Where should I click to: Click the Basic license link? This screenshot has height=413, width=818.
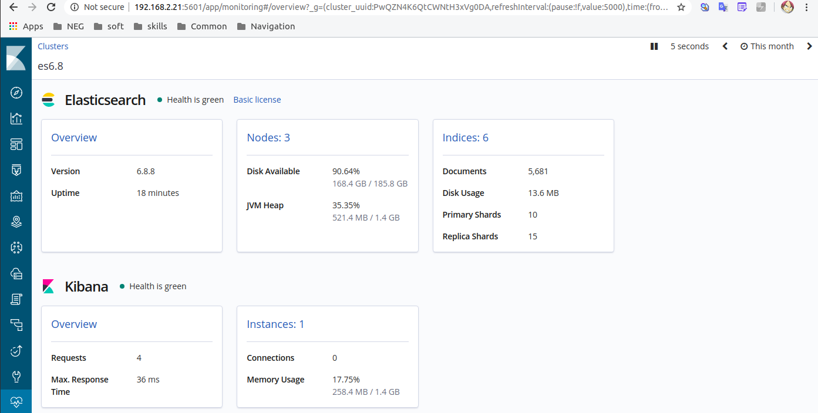click(257, 100)
